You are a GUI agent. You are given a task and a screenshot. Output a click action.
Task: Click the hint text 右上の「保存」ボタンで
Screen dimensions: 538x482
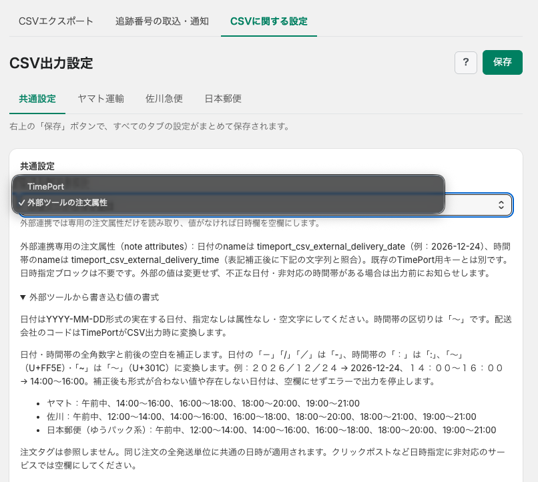[x=150, y=126]
